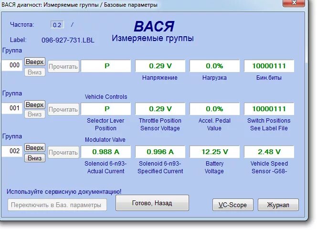Click Solenoid 6-n93- Actual Current label
Image resolution: width=317 pixels, height=230 pixels.
click(106, 167)
